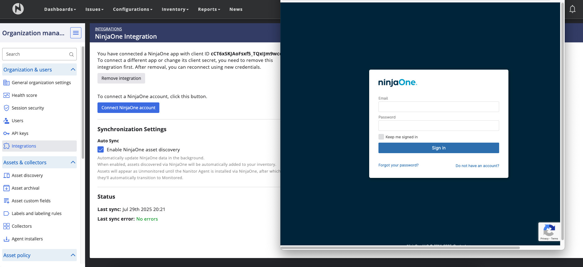Open the News menu item
Viewport: 583px width, 267px height.
(236, 9)
